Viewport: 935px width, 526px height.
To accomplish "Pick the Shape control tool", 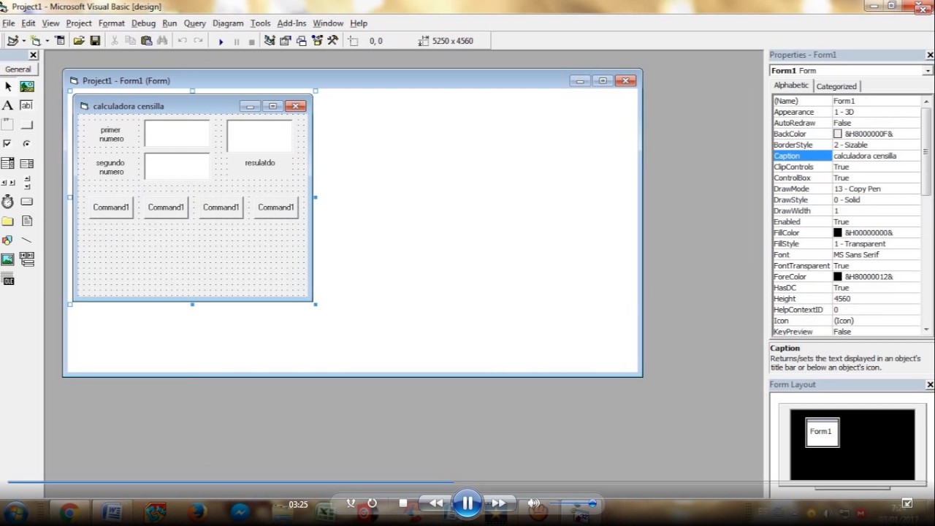I will (x=8, y=240).
